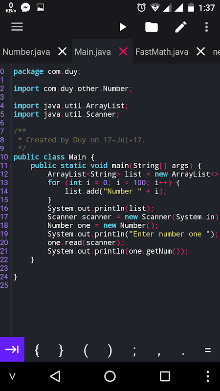Screen dimensions: 220x391
Task: Click the 'Created by Duy on 17-Jul-17.' comment
Action: click(86, 140)
